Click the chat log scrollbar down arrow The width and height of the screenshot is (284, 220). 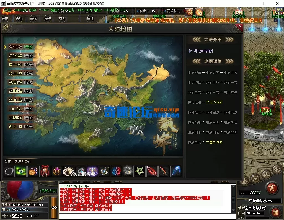[233, 211]
